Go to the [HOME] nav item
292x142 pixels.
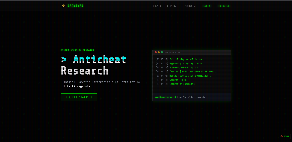click(157, 6)
